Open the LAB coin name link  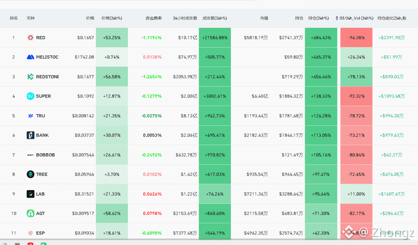point(40,194)
